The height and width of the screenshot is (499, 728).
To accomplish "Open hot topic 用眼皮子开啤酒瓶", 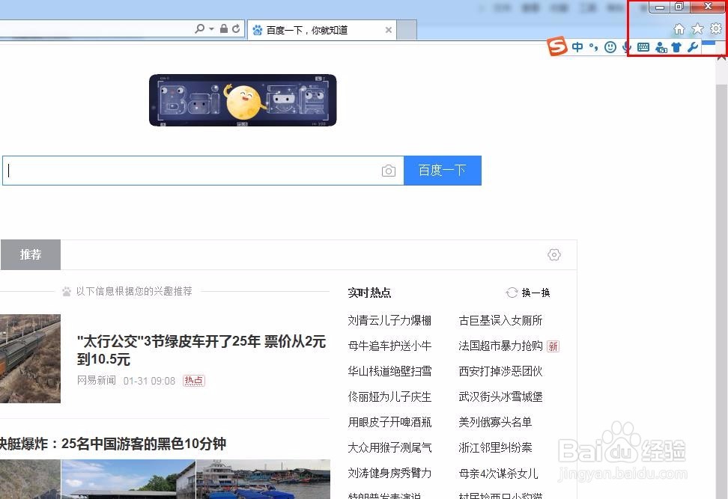I will point(389,422).
